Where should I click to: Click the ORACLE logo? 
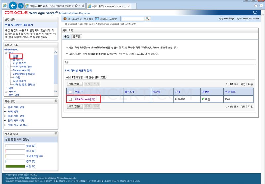[x=16, y=13]
